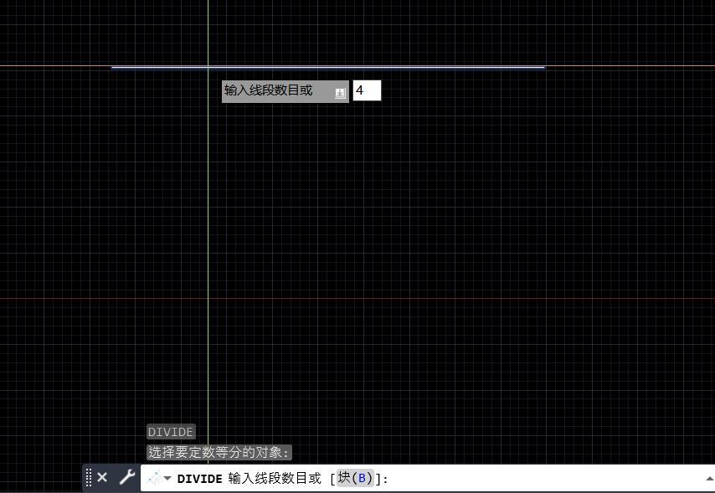Click the DIVIDE command line input area

[428, 479]
